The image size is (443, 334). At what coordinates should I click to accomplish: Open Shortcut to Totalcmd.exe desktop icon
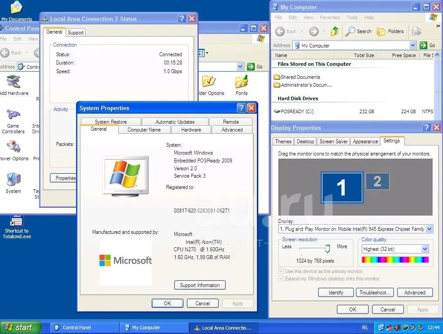pyautogui.click(x=17, y=227)
